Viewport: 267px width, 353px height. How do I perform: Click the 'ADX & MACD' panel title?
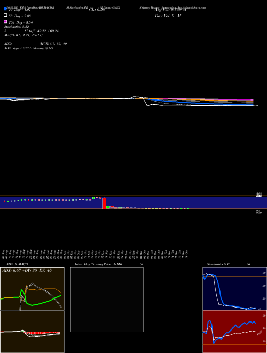17,264
